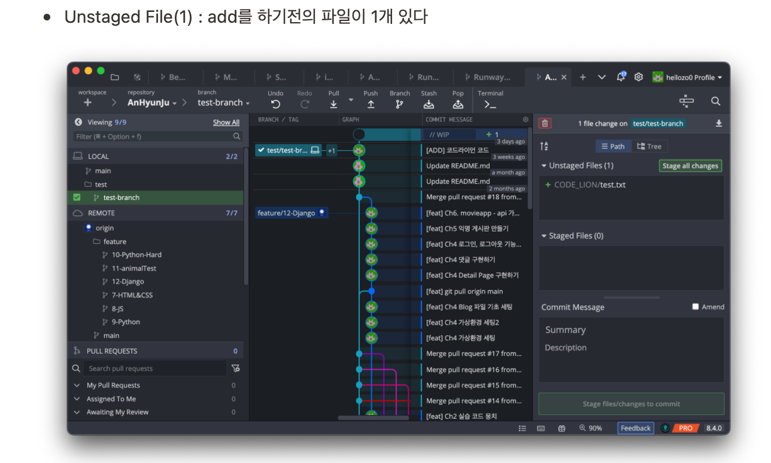Open the gift icon in status bar
The image size is (771, 463).
click(x=561, y=428)
